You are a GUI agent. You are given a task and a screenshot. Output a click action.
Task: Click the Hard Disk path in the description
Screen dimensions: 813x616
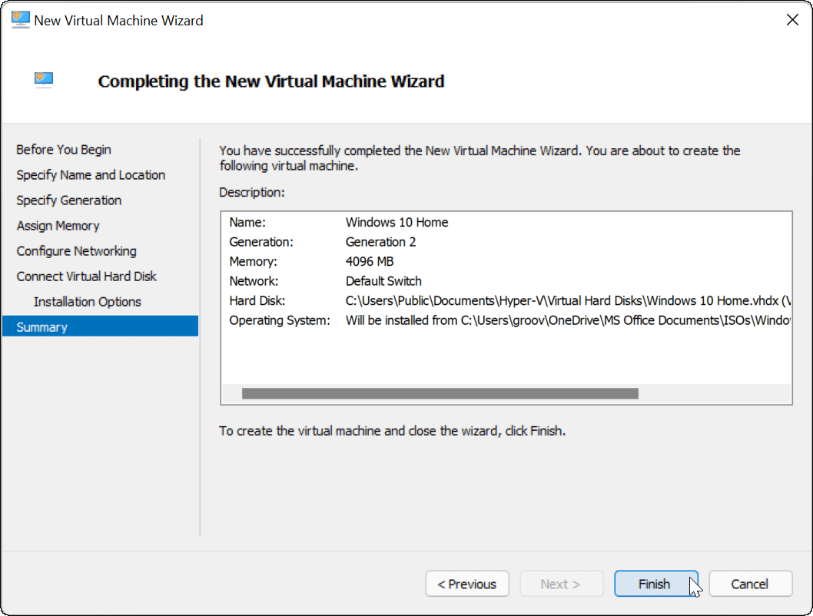[567, 300]
